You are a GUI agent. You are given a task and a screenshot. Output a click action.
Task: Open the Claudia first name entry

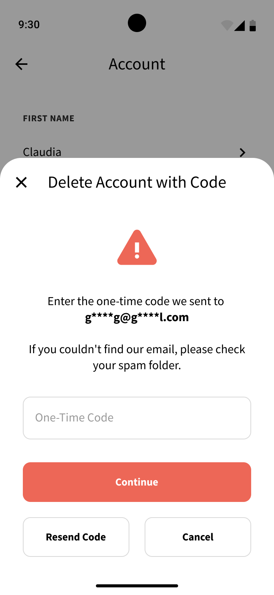point(42,152)
